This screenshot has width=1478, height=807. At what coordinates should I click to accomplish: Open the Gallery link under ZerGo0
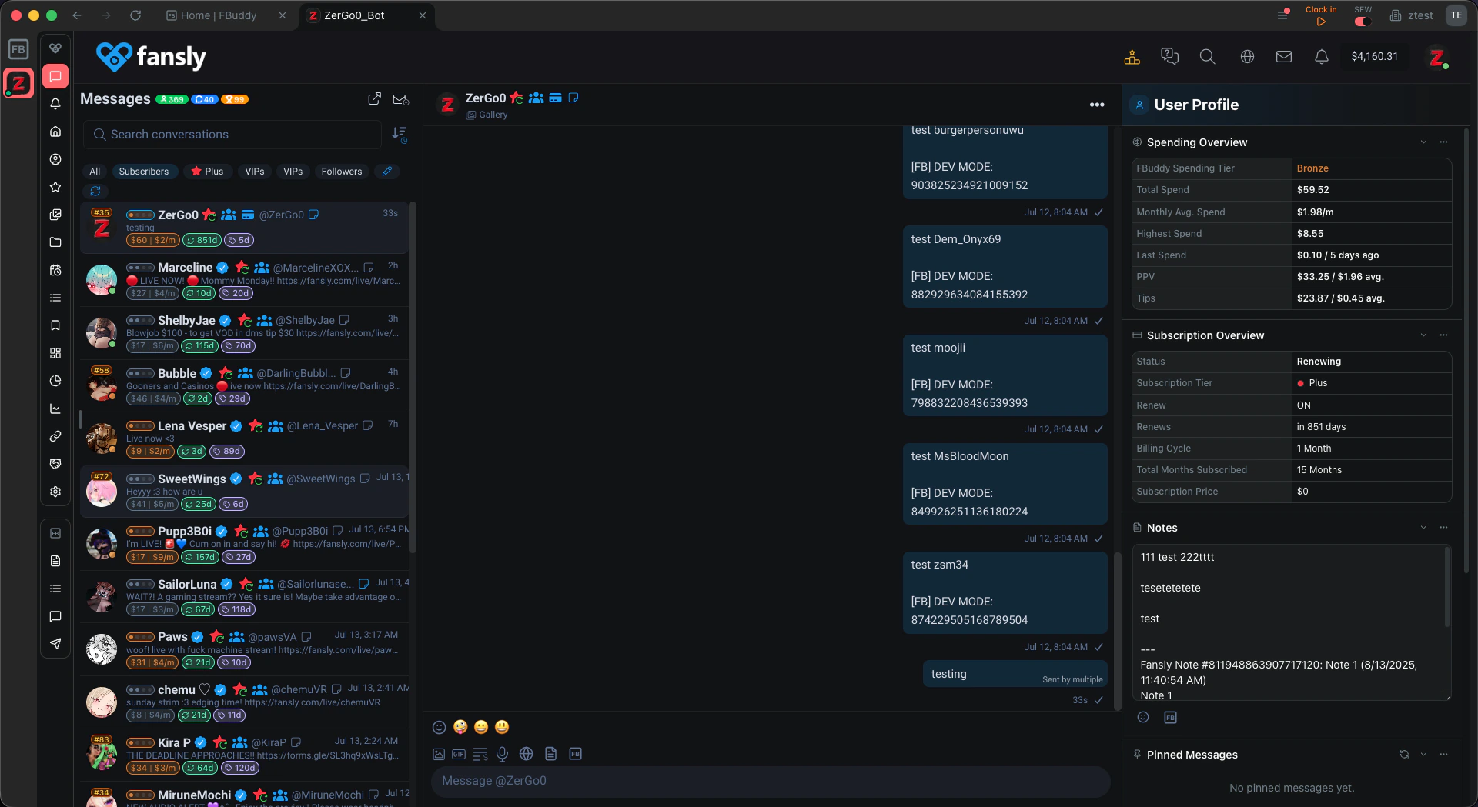tap(487, 115)
